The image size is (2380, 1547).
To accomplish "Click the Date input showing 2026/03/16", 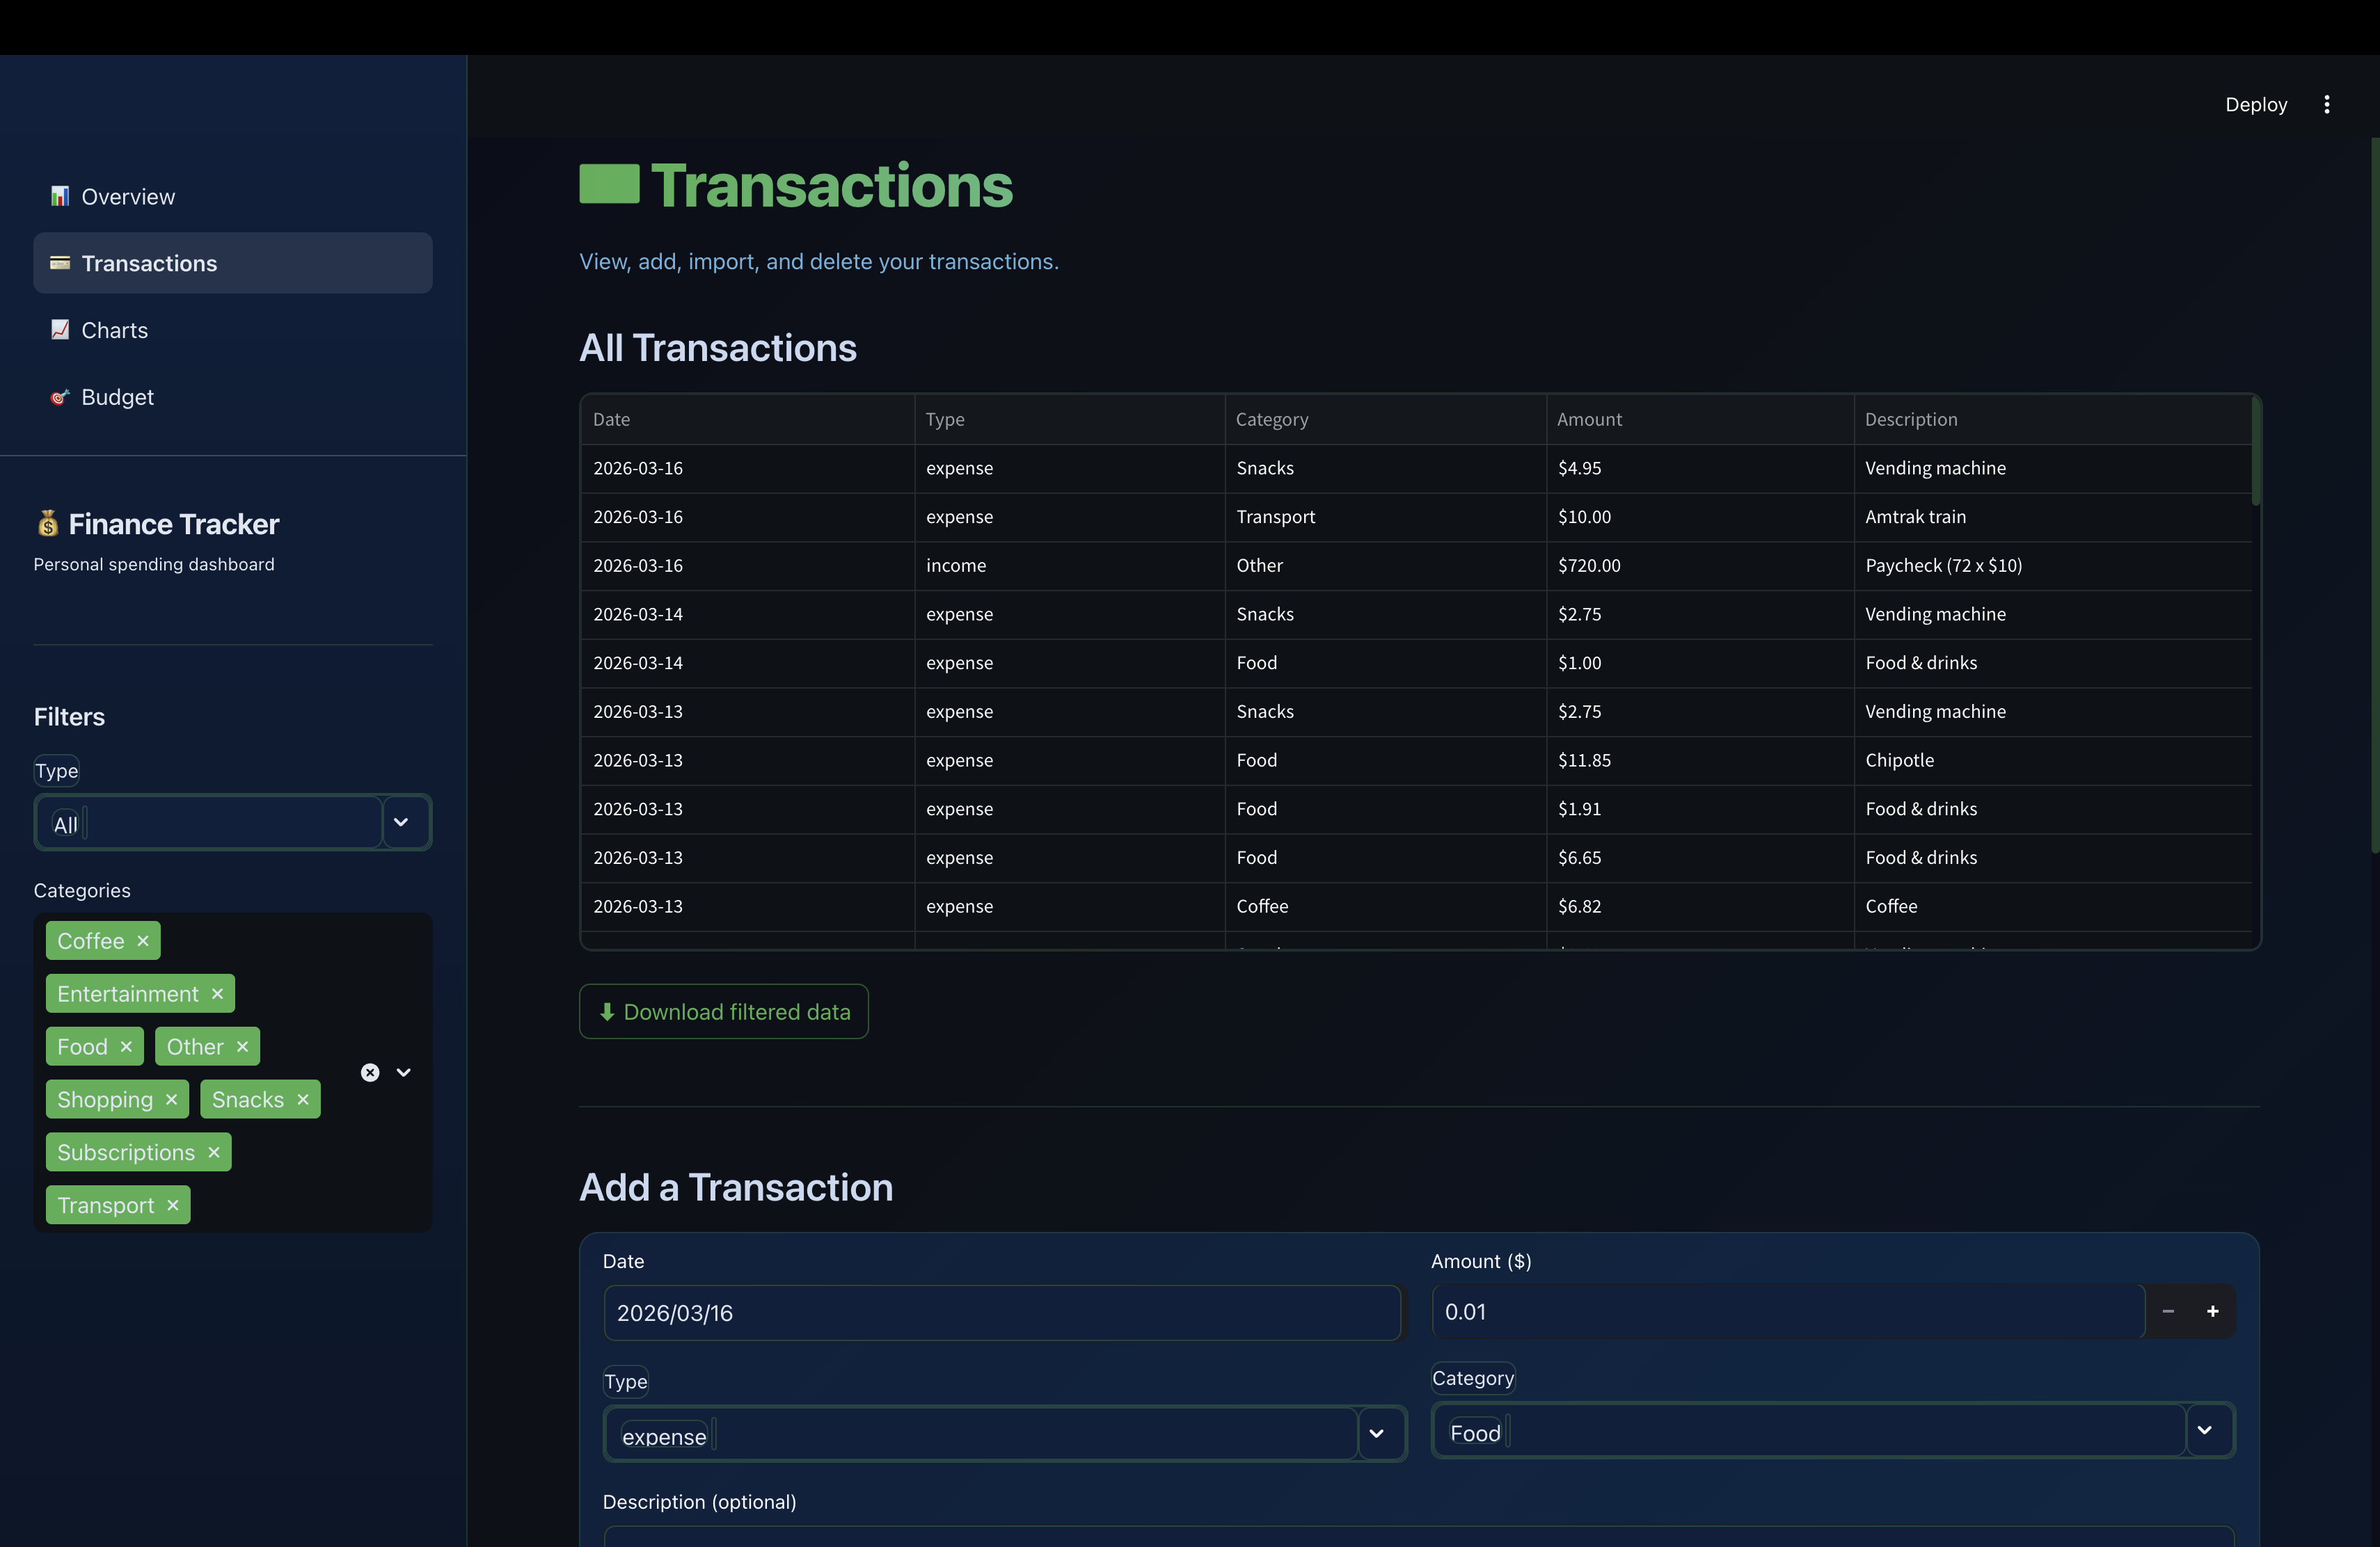I will (x=1001, y=1313).
